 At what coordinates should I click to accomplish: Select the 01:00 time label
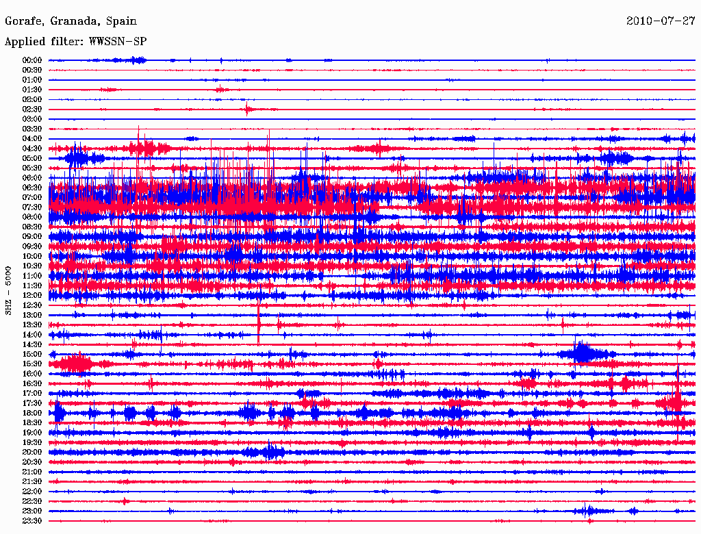pos(31,79)
